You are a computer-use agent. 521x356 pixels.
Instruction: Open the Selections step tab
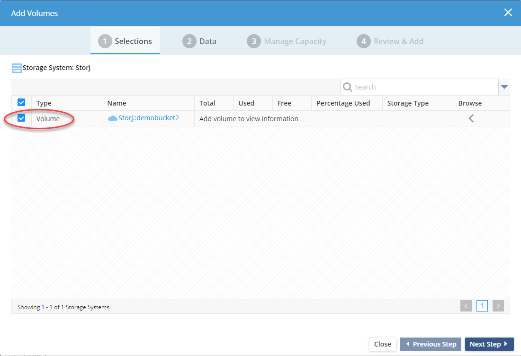125,41
